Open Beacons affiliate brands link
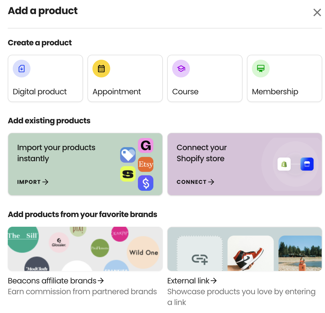This screenshot has height=313, width=325. pos(56,281)
